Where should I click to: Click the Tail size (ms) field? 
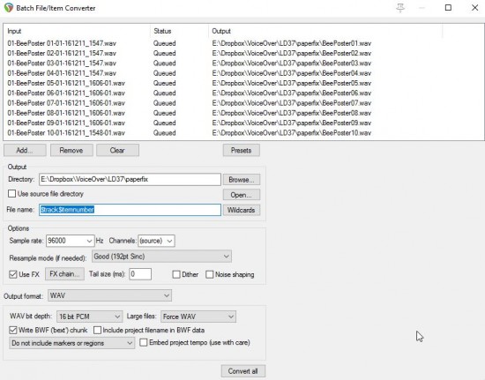pyautogui.click(x=140, y=274)
